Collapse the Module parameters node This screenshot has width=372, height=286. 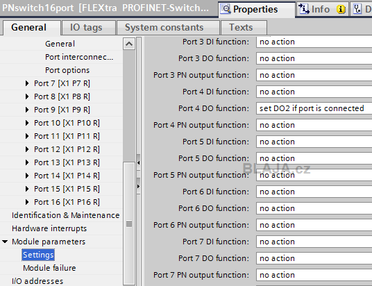tap(5, 242)
